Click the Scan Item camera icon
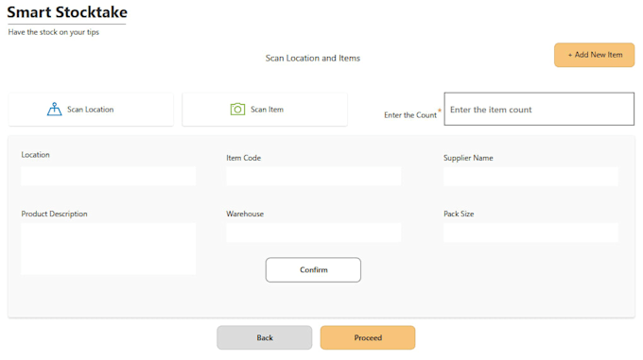Screen dimensions: 643x360 coord(237,109)
